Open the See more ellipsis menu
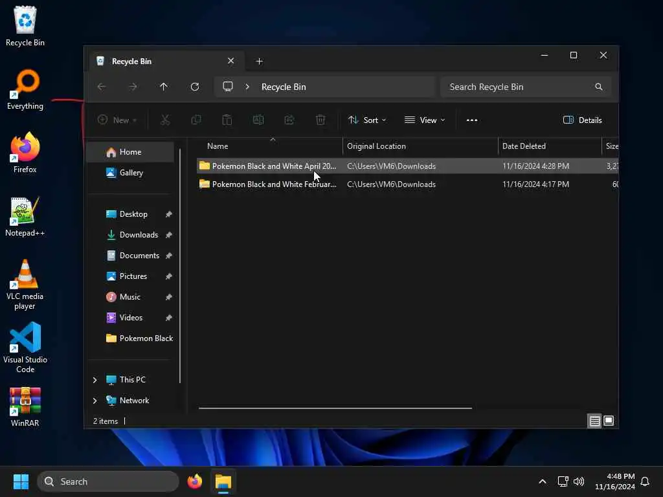Screen dimensions: 663x497 (472, 120)
